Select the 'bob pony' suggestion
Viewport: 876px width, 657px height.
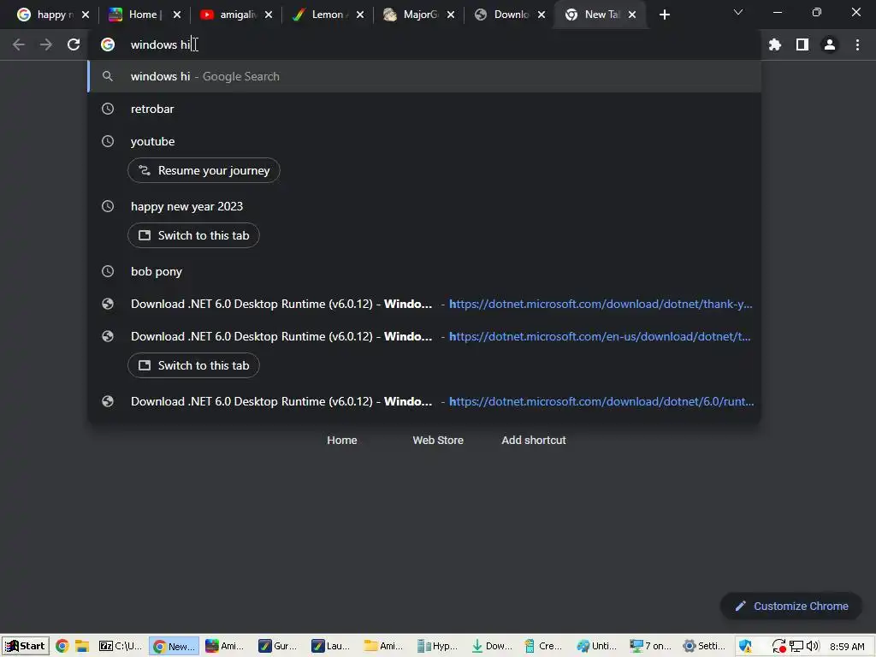coord(424,271)
